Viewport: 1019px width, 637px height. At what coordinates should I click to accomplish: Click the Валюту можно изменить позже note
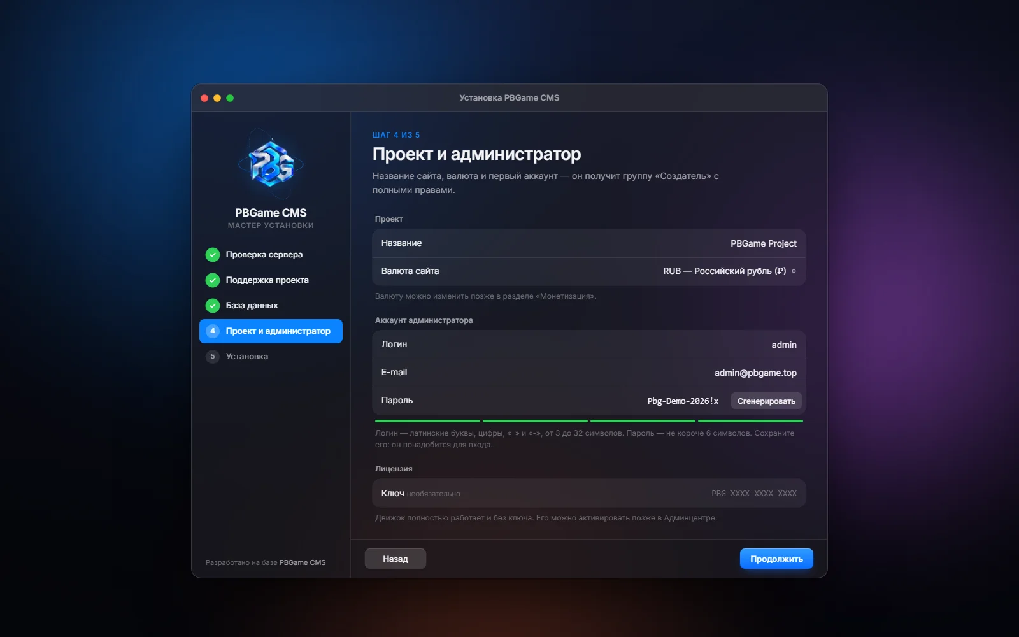(x=486, y=296)
